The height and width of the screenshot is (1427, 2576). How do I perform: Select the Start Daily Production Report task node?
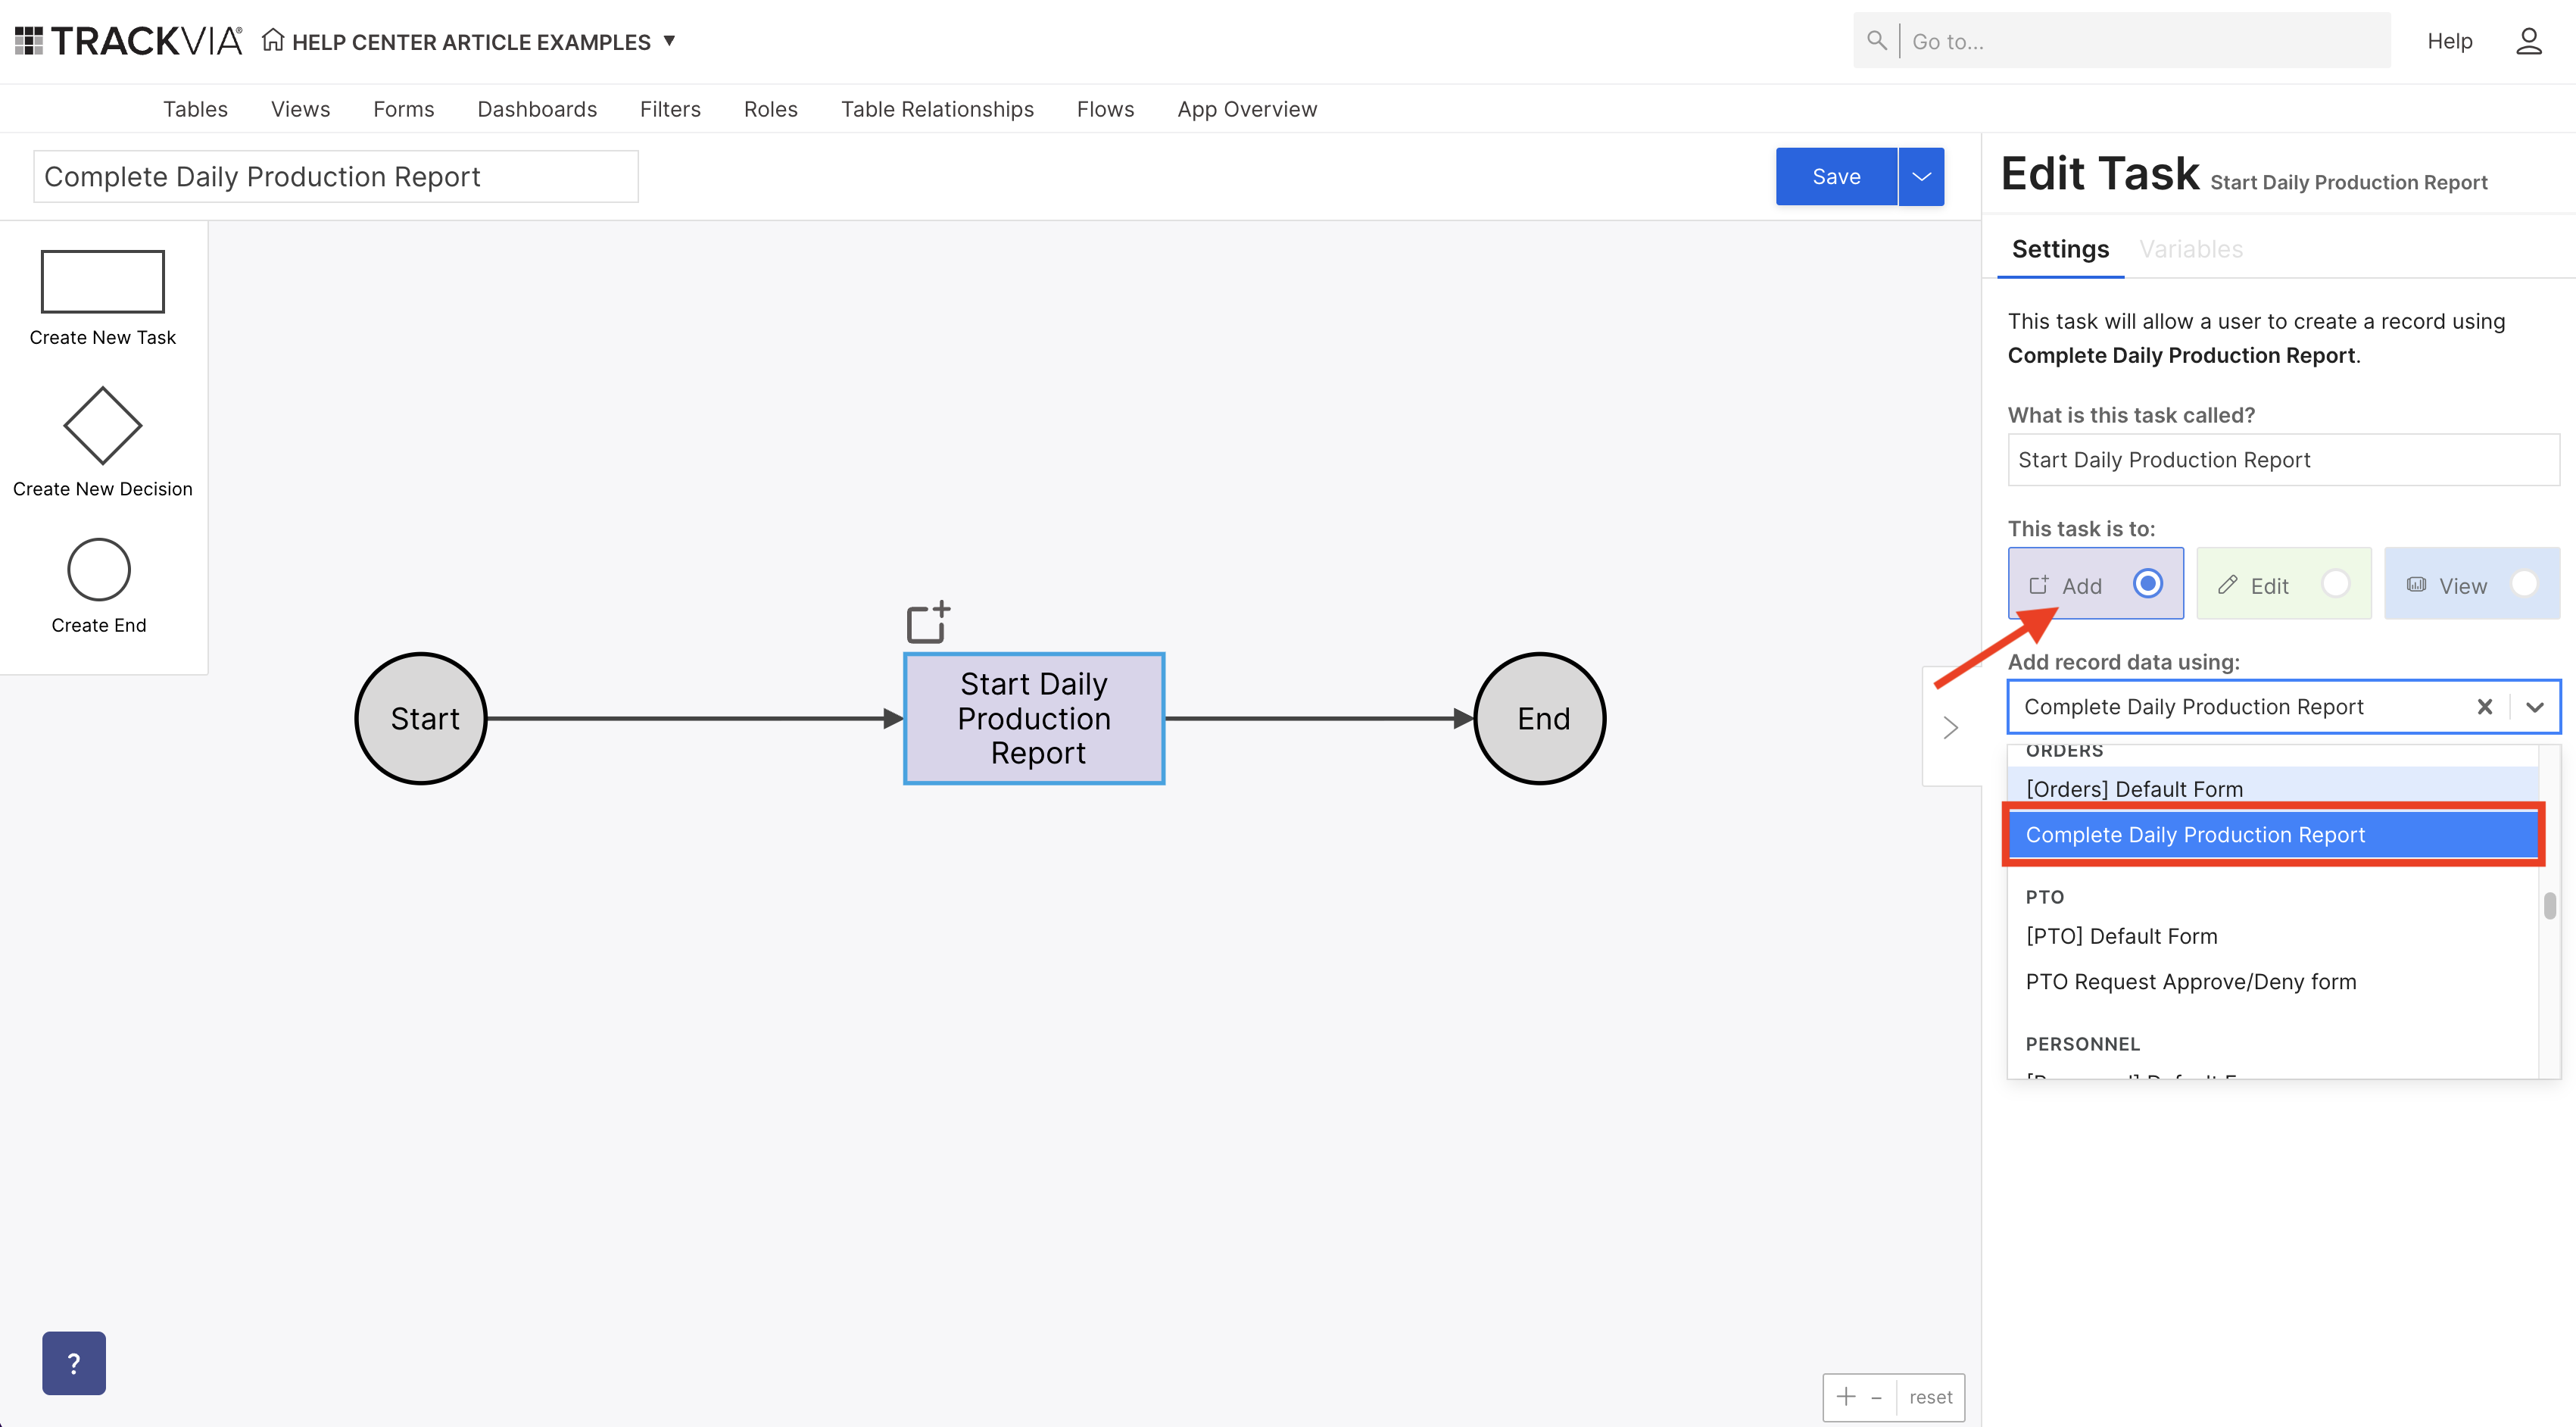(1034, 718)
